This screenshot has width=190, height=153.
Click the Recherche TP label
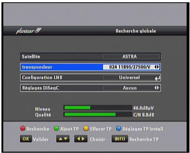coord(144,139)
